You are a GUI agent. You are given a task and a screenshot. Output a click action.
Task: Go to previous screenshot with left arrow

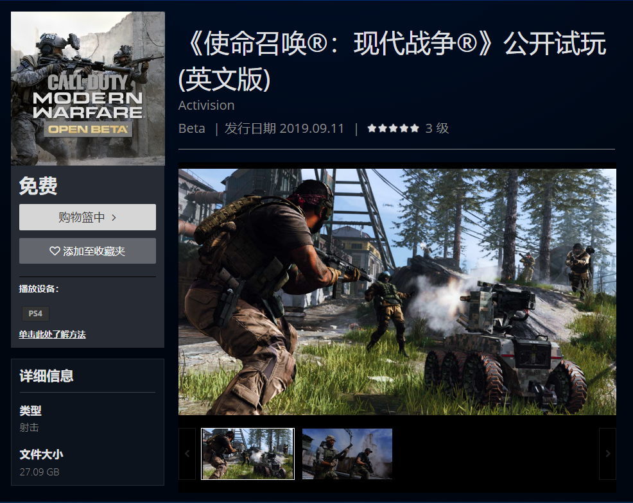click(187, 454)
